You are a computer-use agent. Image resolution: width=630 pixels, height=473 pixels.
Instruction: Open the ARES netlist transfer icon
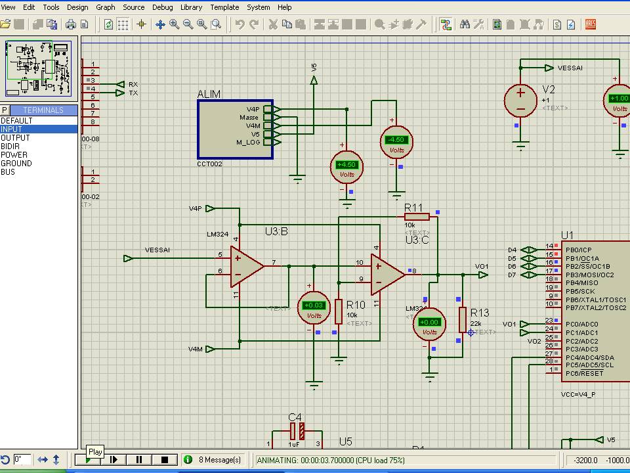click(591, 24)
